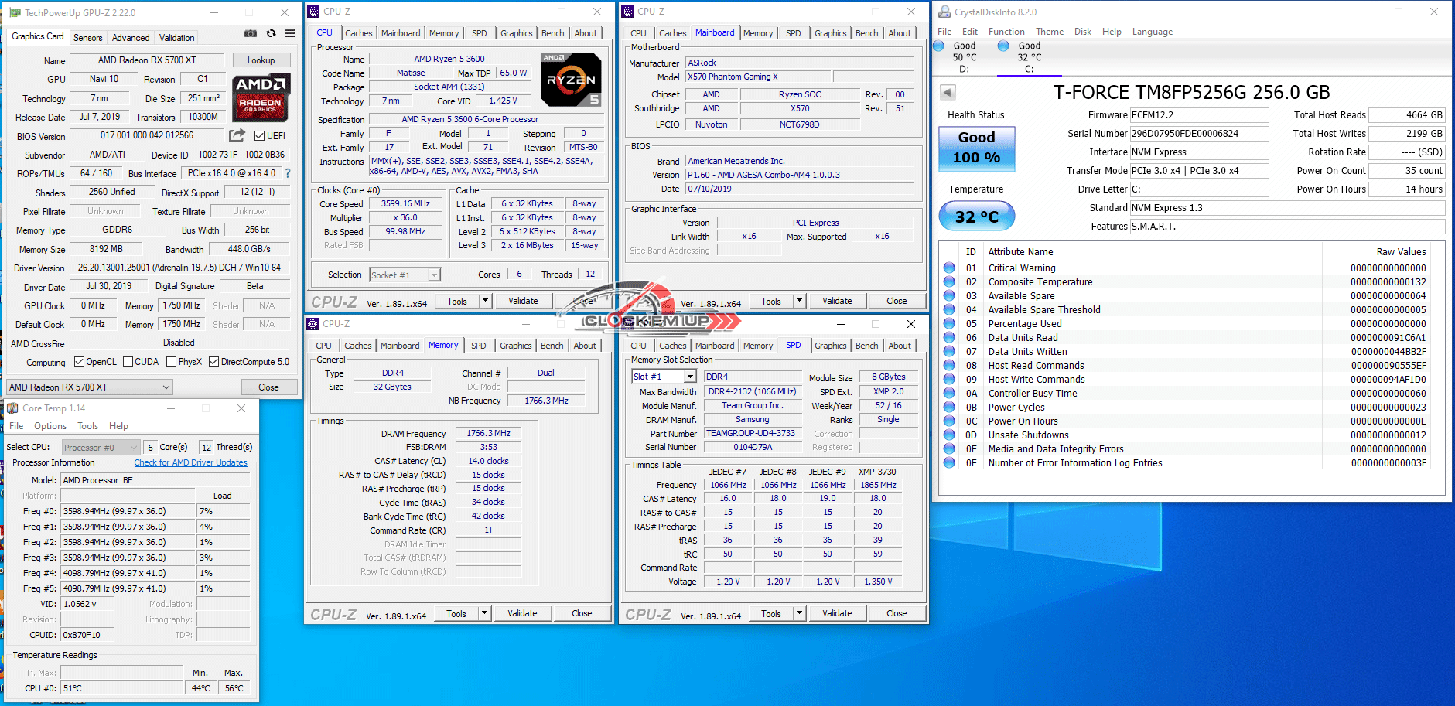Open the Function menu in CrystalDiskInfo
Image resolution: width=1455 pixels, height=706 pixels.
tap(1006, 32)
